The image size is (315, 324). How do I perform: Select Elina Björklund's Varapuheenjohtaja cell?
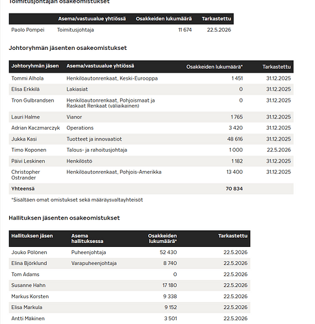tap(94, 263)
